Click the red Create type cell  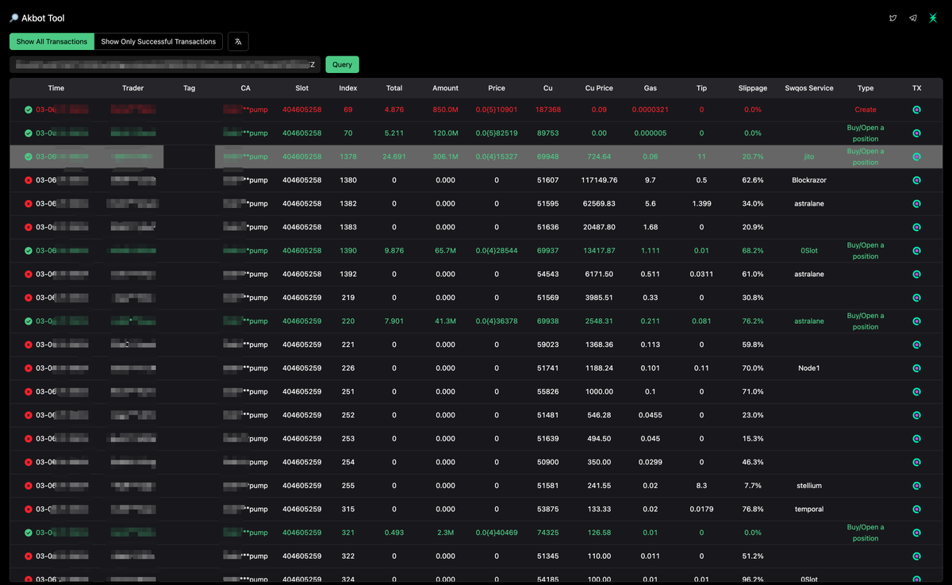(x=866, y=110)
